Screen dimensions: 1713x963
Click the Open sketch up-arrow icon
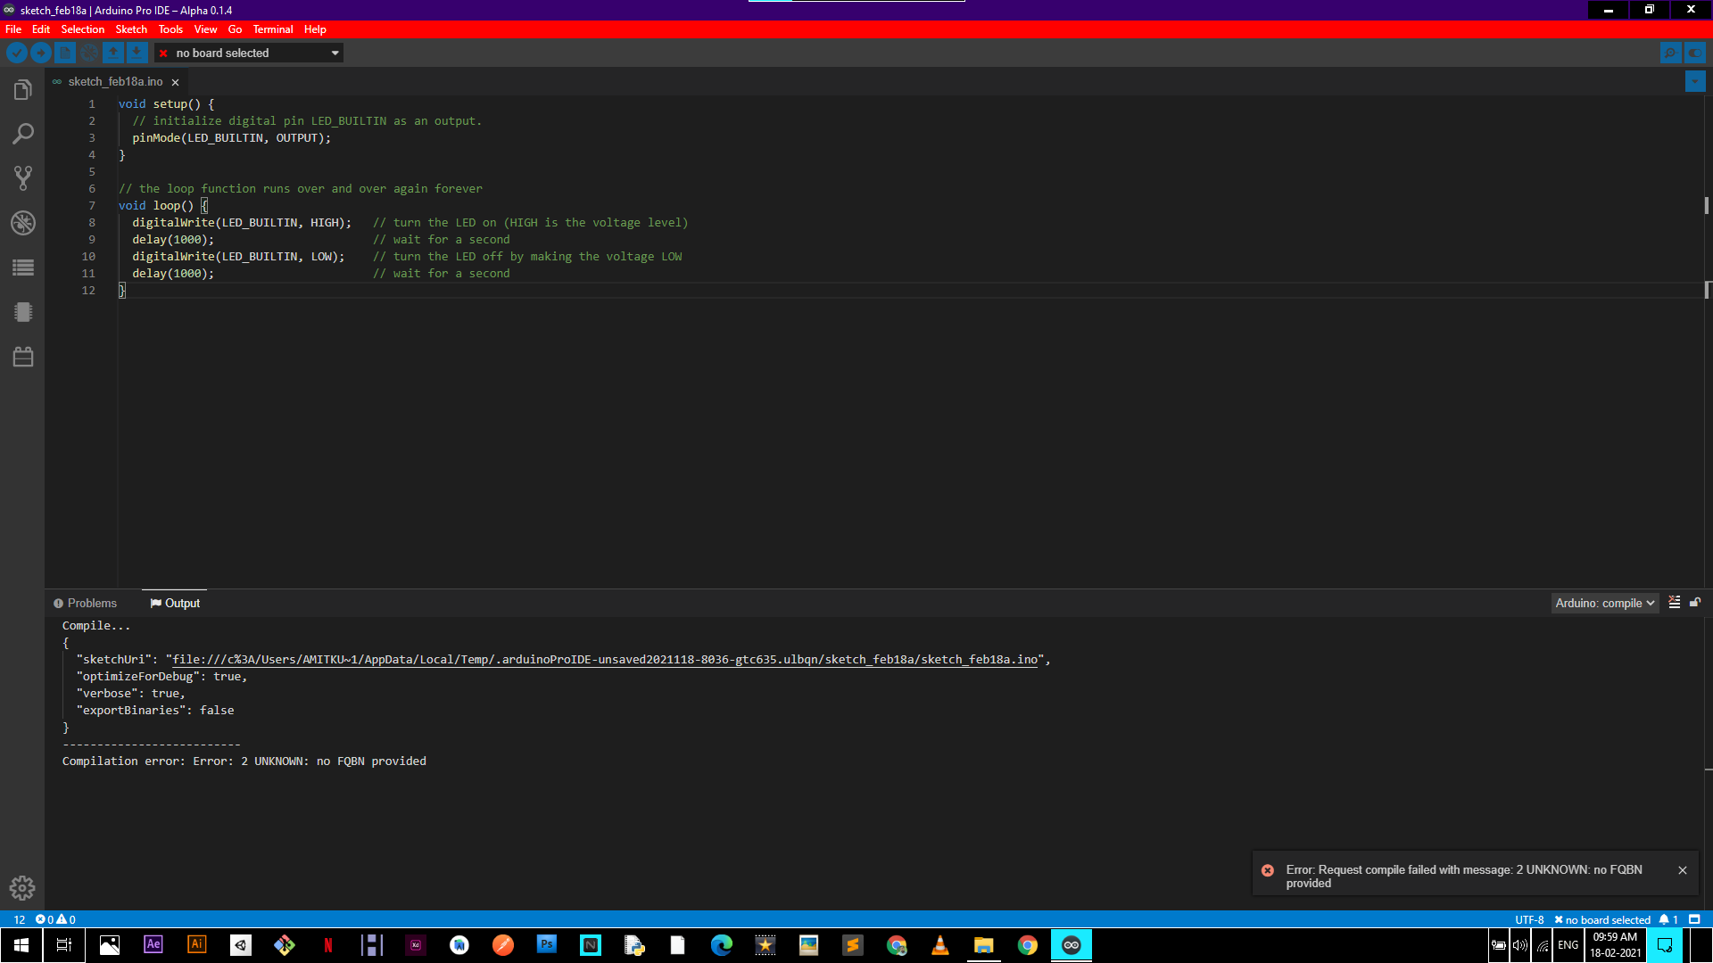point(112,53)
